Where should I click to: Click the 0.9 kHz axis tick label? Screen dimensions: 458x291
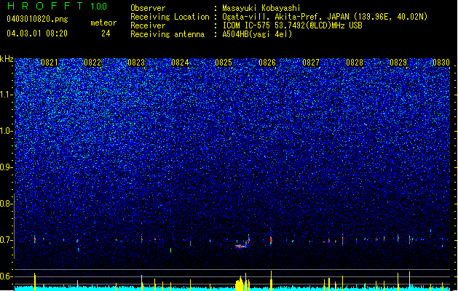[7, 167]
